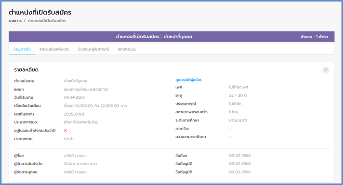Click the รายการ breadcrumb link
The width and height of the screenshot is (343, 185).
pyautogui.click(x=15, y=21)
